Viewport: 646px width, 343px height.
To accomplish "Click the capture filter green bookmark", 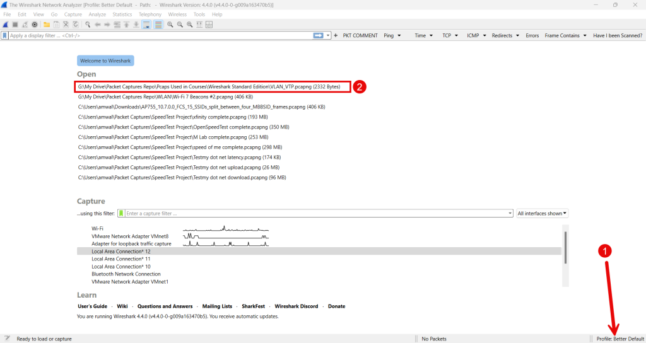I will pos(121,214).
